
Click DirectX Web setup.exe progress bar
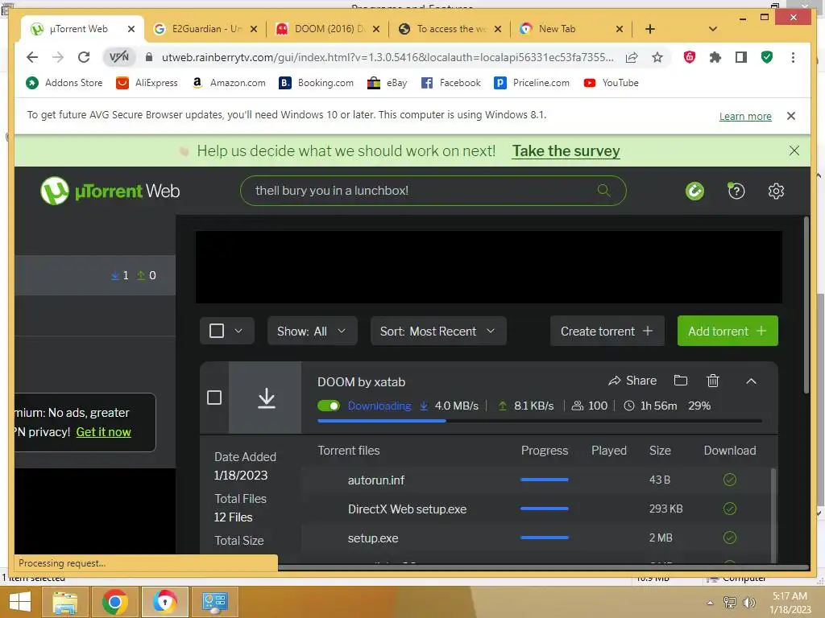pyautogui.click(x=544, y=509)
